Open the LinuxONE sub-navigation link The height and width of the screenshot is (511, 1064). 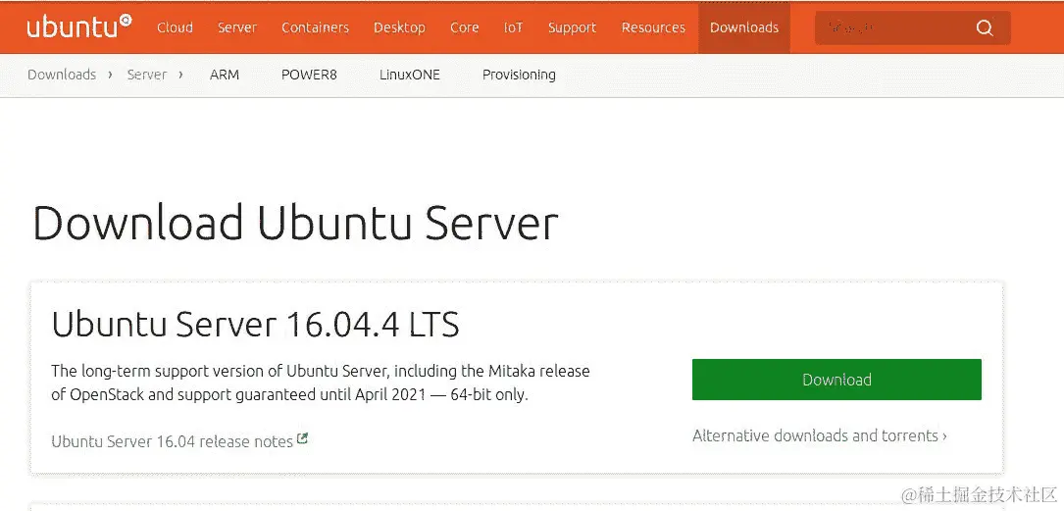pyautogui.click(x=409, y=75)
